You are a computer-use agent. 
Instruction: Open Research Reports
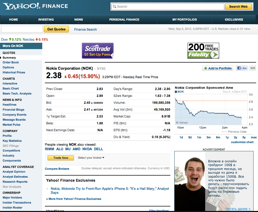pos(15,182)
